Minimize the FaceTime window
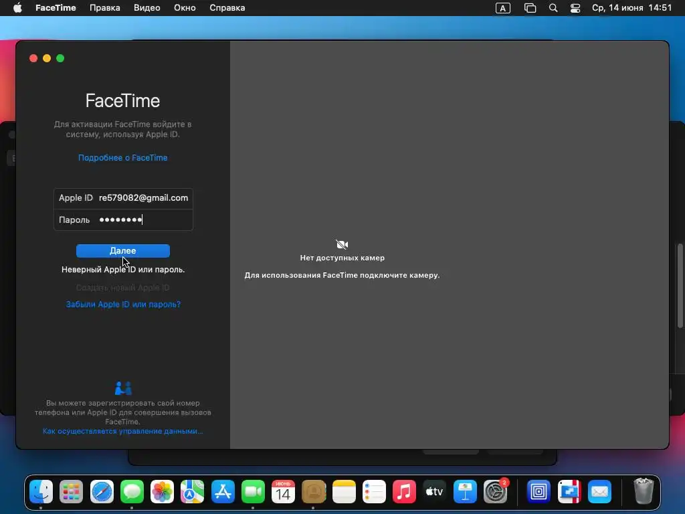Screen dimensions: 685x514 [47, 59]
